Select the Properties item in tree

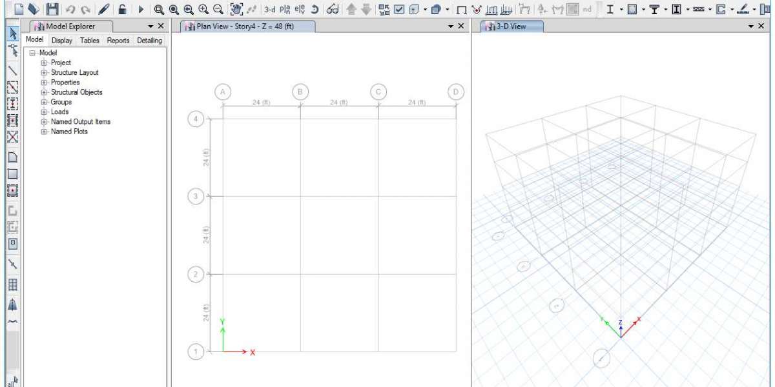(65, 83)
